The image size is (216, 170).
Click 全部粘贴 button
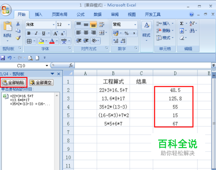14,82
